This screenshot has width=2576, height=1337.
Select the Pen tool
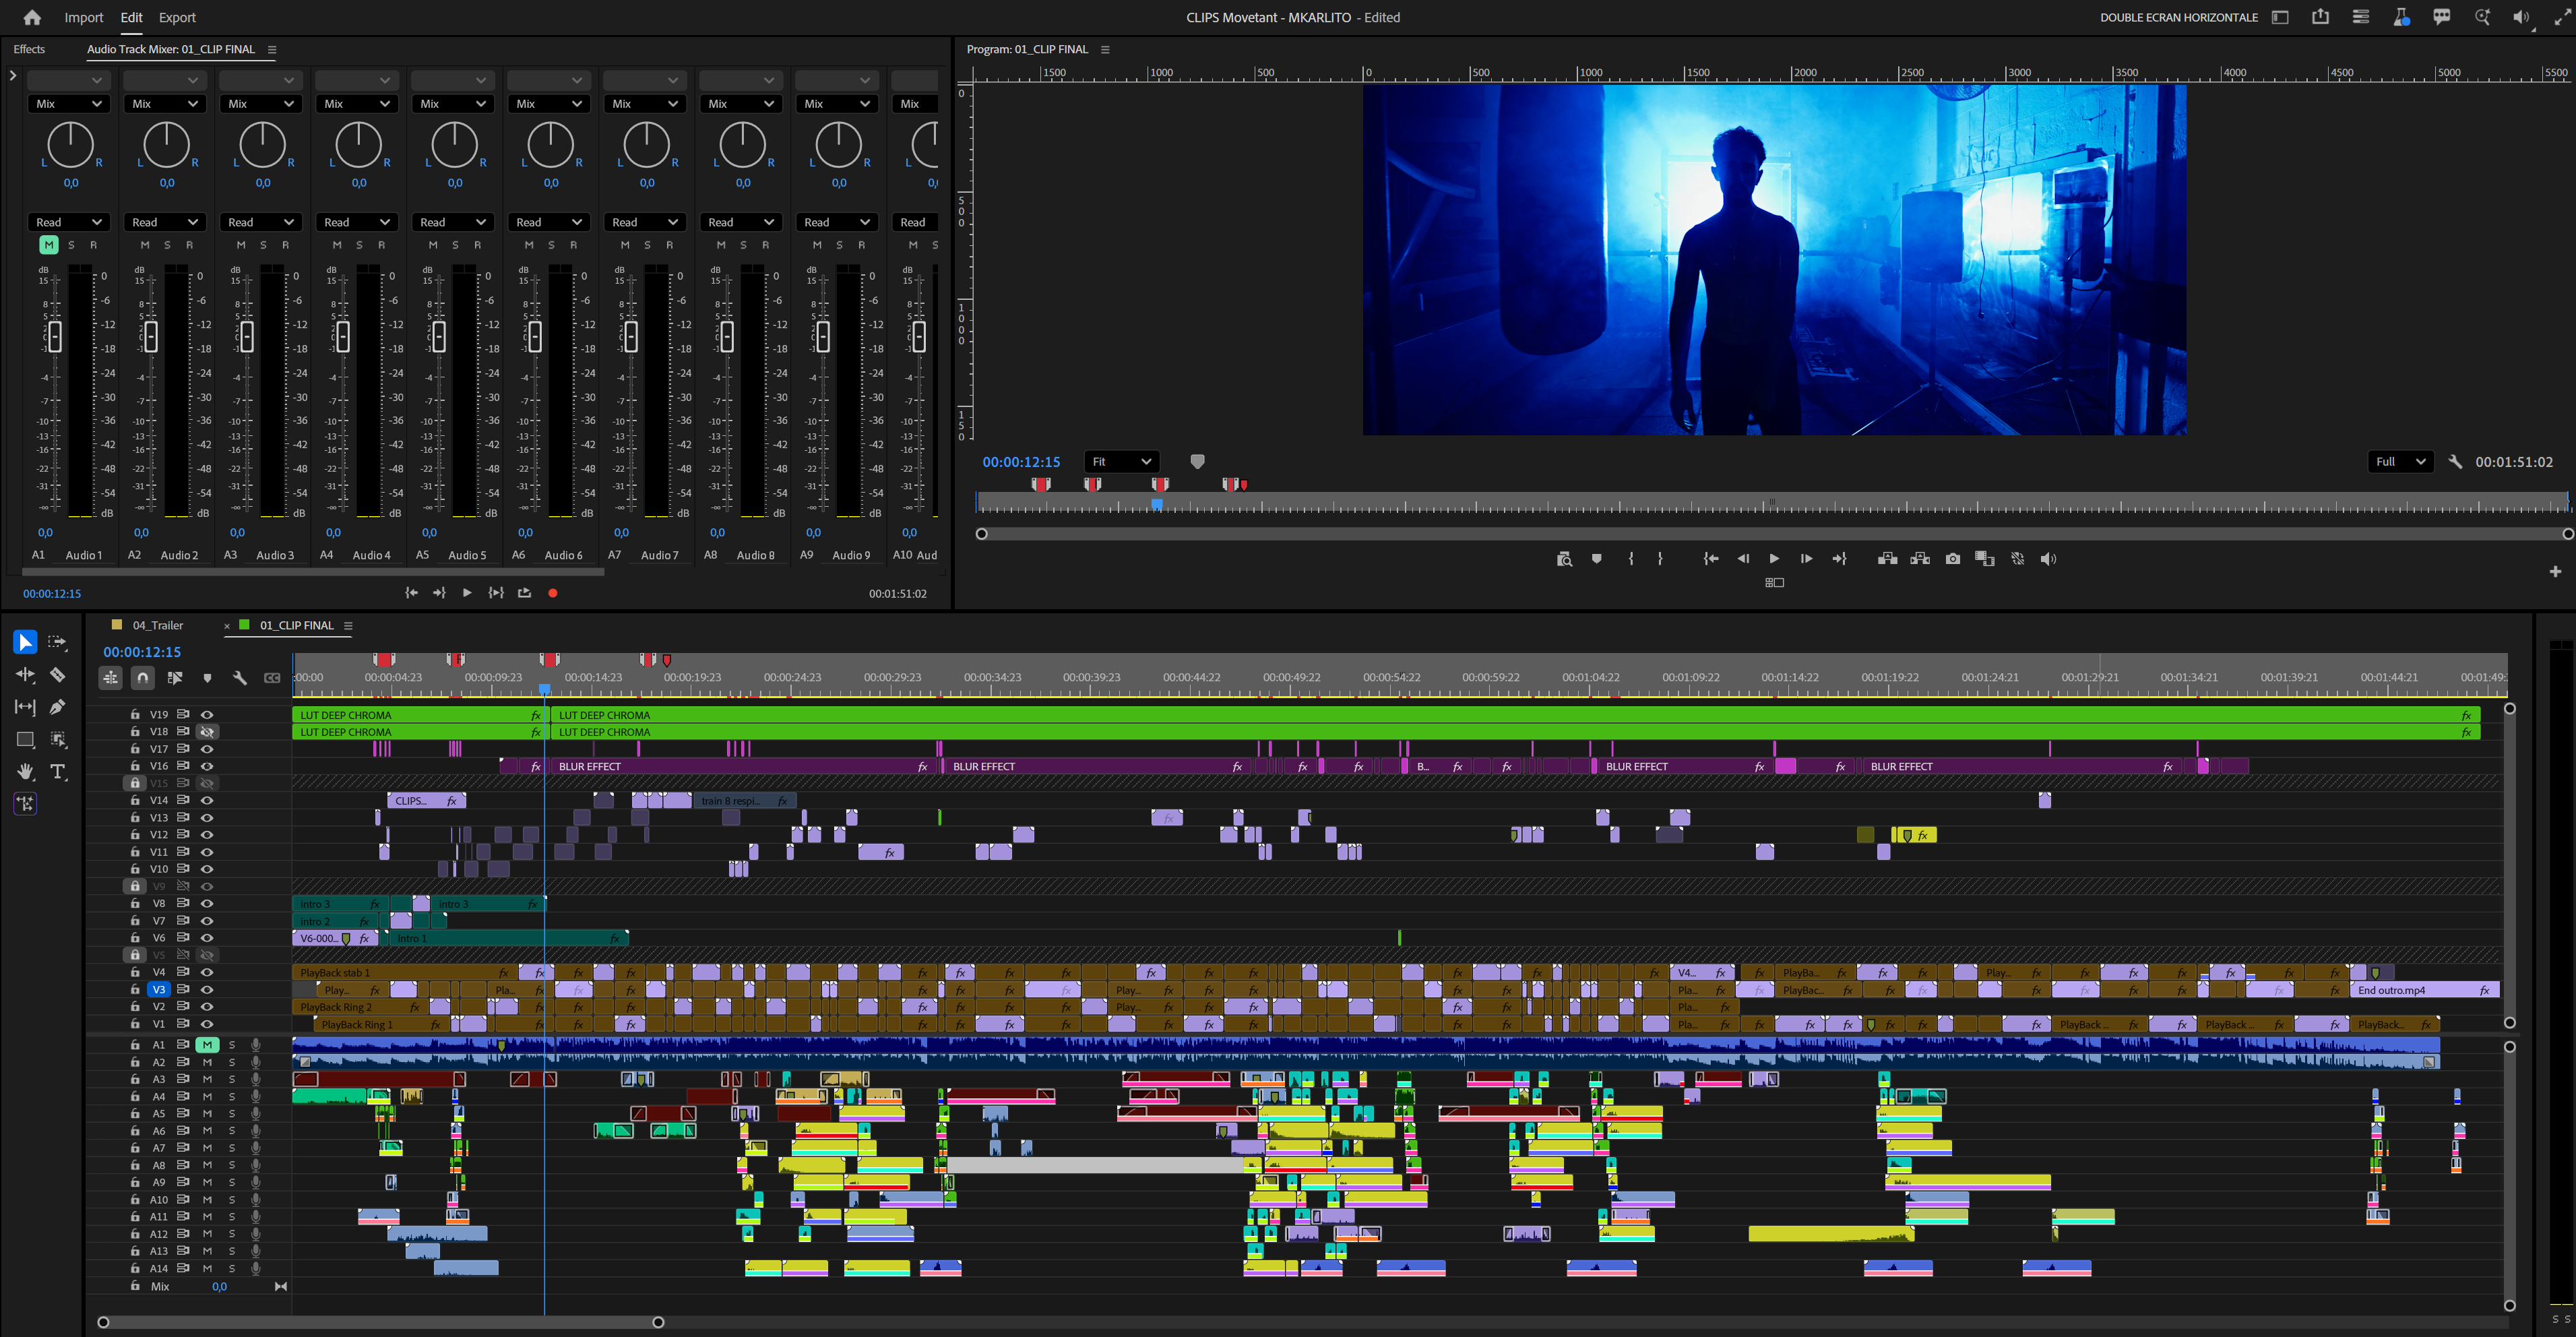[x=57, y=707]
